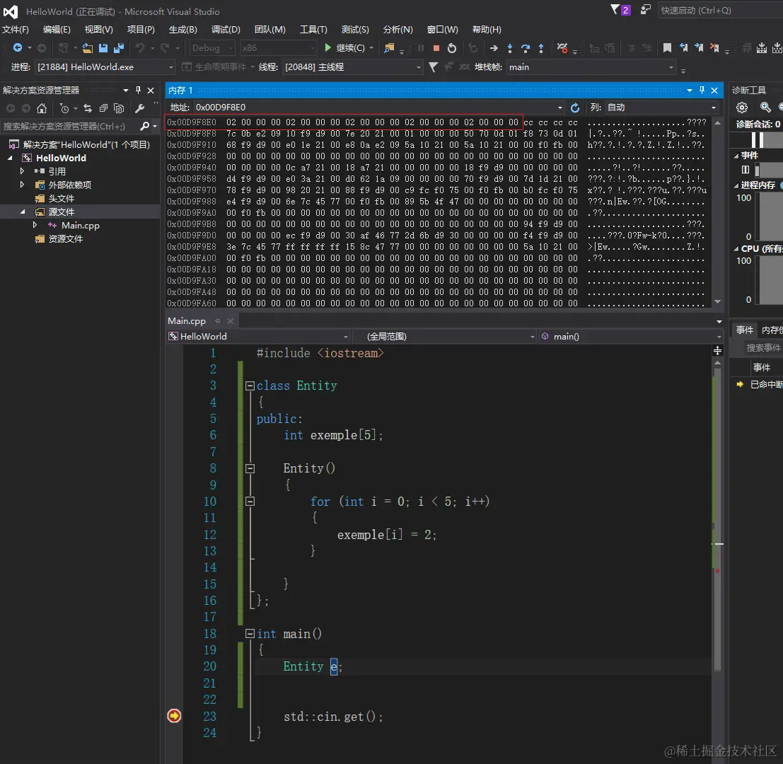This screenshot has width=783, height=764.
Task: Select the Main.cpp editor tab
Action: coord(187,321)
